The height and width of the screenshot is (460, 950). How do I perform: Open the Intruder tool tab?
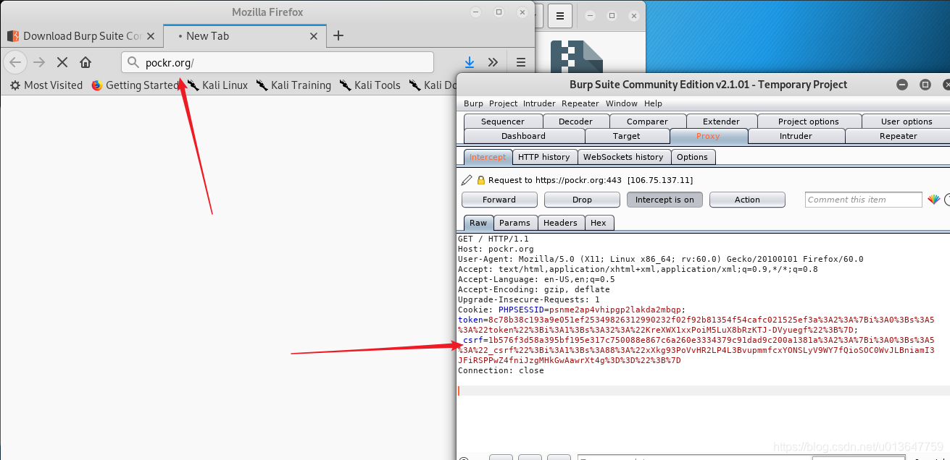click(796, 136)
